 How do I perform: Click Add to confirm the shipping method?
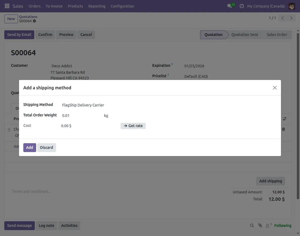(x=29, y=147)
